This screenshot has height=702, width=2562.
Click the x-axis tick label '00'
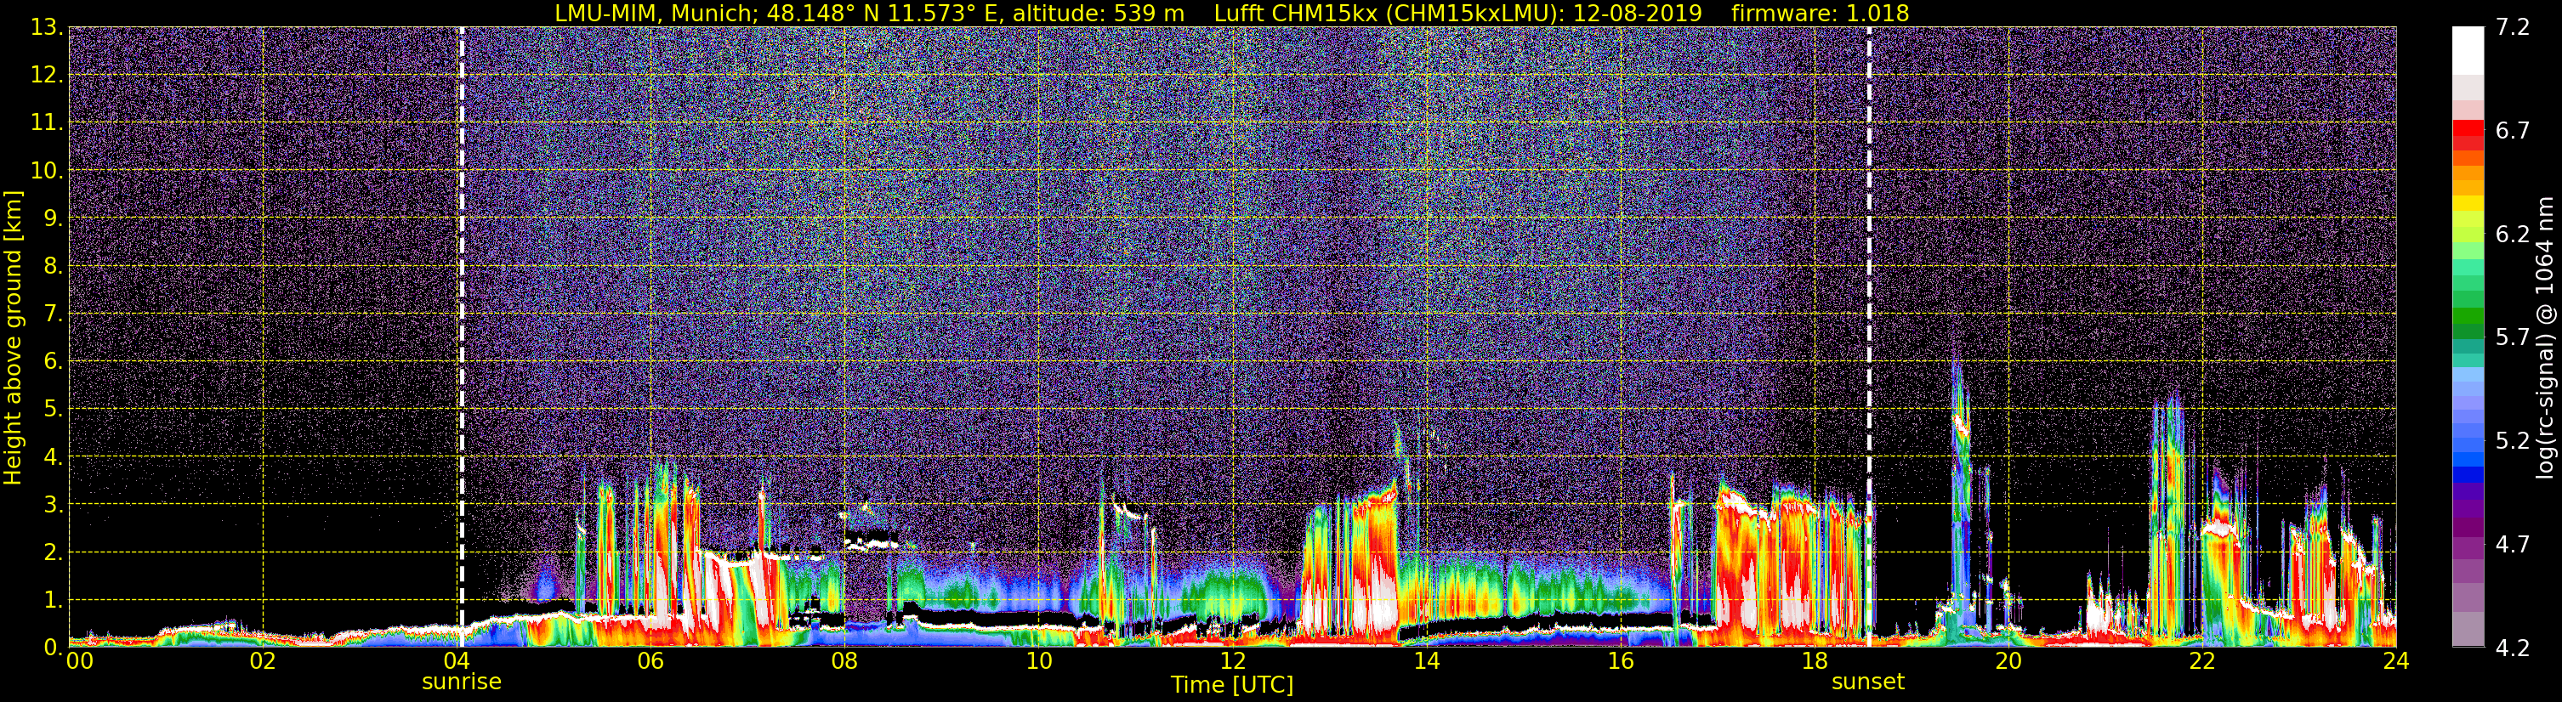(80, 662)
